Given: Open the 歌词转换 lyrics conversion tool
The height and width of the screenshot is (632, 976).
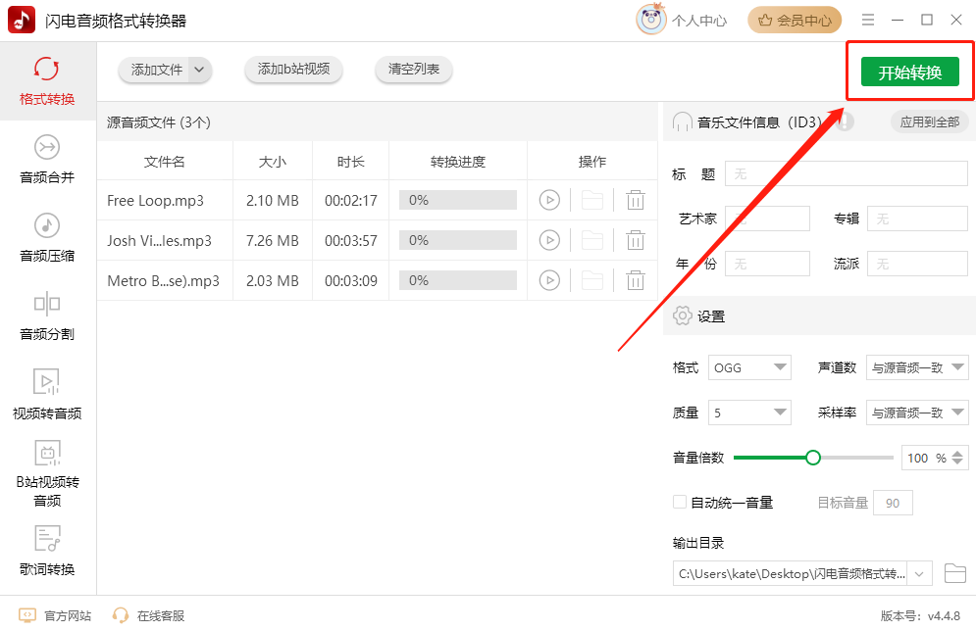Looking at the screenshot, I should 47,551.
